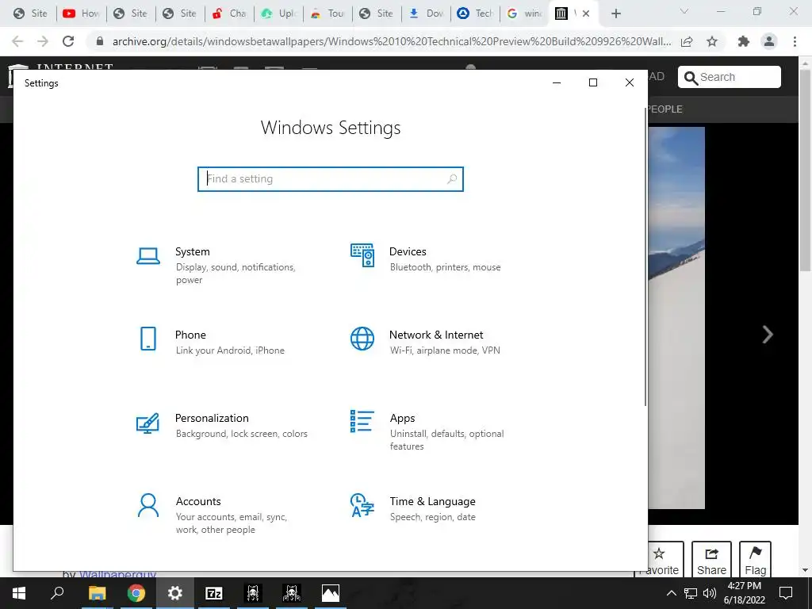812x609 pixels.
Task: Click the archive.org Search box
Action: pyautogui.click(x=730, y=77)
